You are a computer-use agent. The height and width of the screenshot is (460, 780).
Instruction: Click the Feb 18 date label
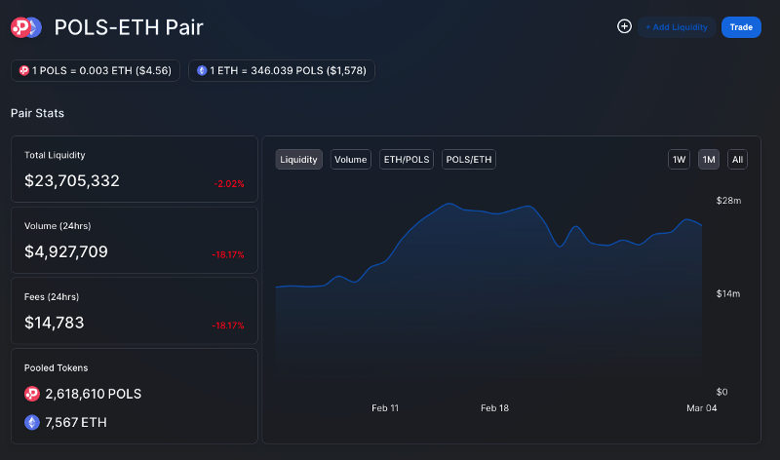point(494,407)
